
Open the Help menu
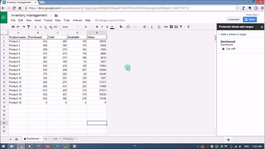[x=88, y=20]
